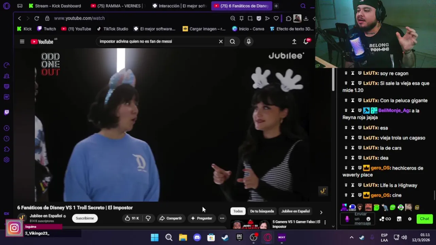436x245 pixels.
Task: Run search with the magnifier button
Action: pos(232,42)
